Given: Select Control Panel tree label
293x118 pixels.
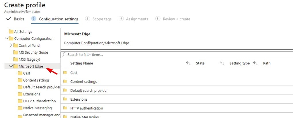Looking at the screenshot, I should point(29,45).
